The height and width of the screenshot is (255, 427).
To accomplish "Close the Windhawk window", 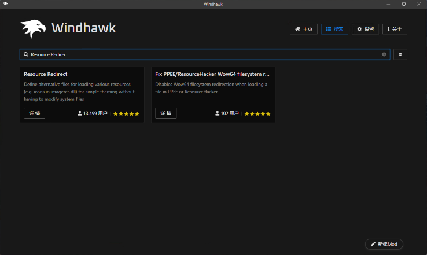I will pyautogui.click(x=419, y=4).
